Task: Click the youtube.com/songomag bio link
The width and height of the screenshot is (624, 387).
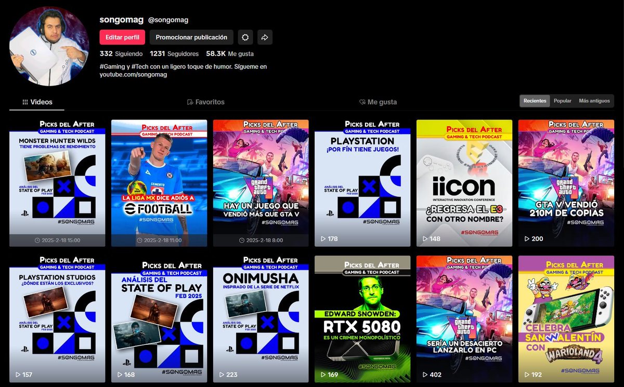Action: click(x=133, y=74)
